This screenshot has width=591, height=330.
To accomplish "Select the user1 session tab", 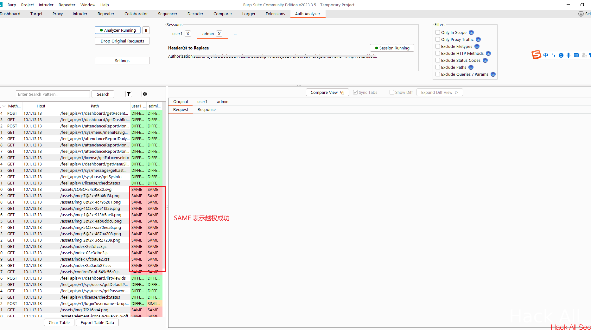I will [177, 34].
